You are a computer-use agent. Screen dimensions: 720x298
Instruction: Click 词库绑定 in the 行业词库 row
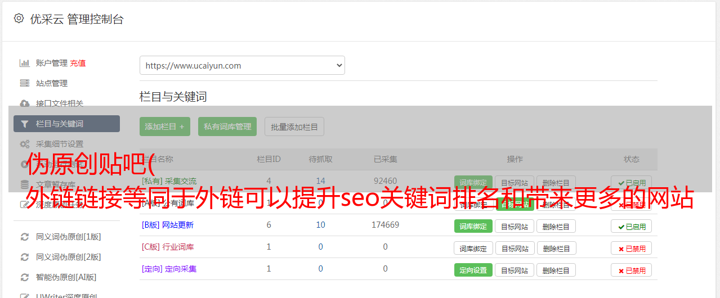(473, 249)
